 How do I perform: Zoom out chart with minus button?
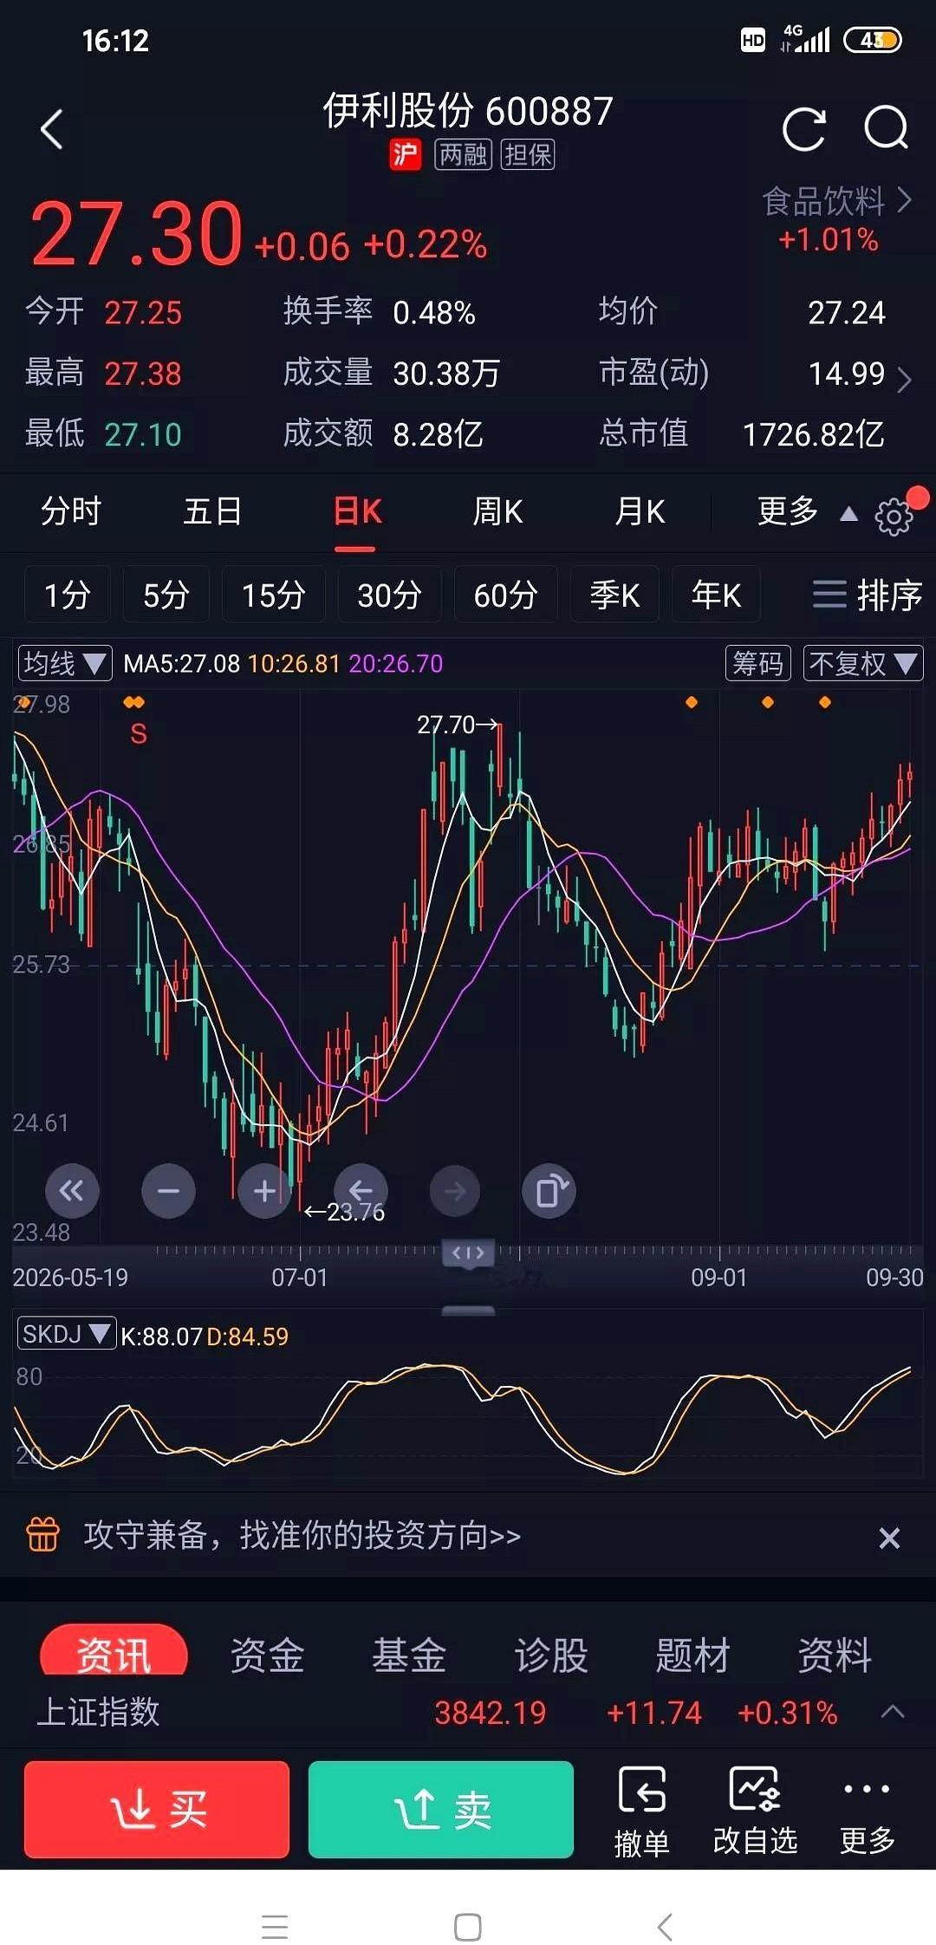(x=168, y=1191)
